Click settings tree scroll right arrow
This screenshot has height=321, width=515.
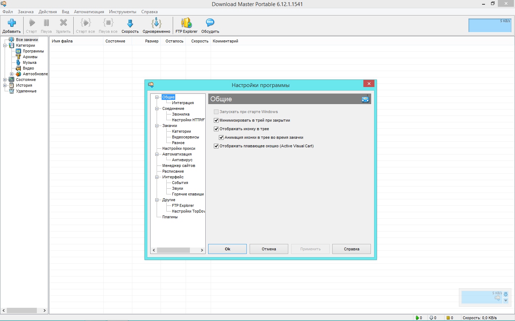[202, 250]
